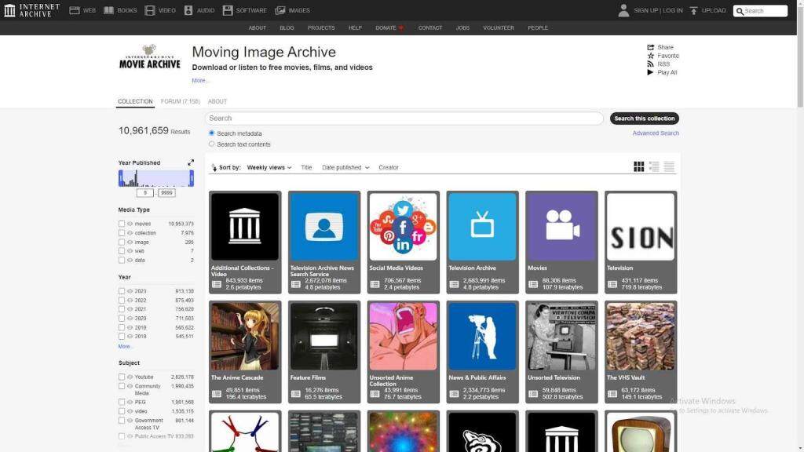Screen dimensions: 804x452
Task: Toggle eye icon for web media type
Action: click(130, 251)
